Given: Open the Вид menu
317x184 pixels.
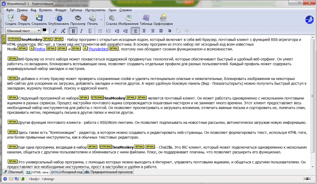Looking at the screenshot, I should coord(33,10).
